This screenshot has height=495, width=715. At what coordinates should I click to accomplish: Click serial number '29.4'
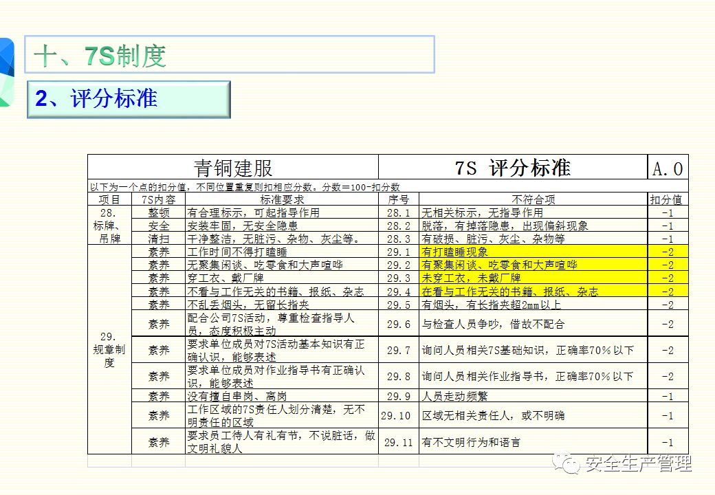click(399, 291)
